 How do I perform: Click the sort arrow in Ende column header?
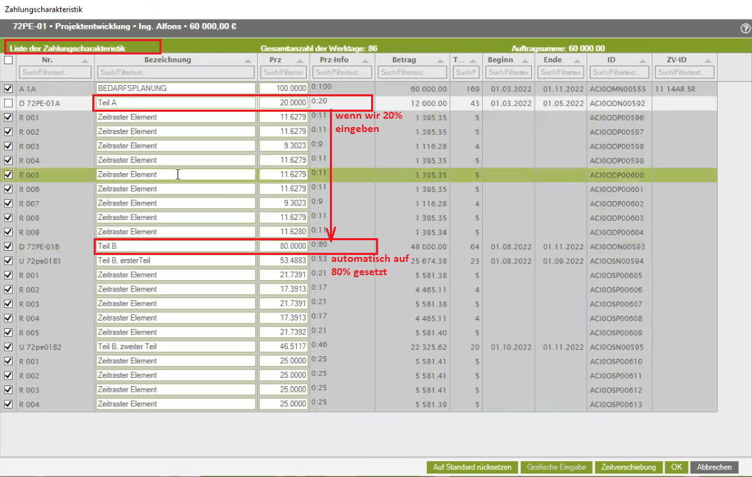click(577, 61)
